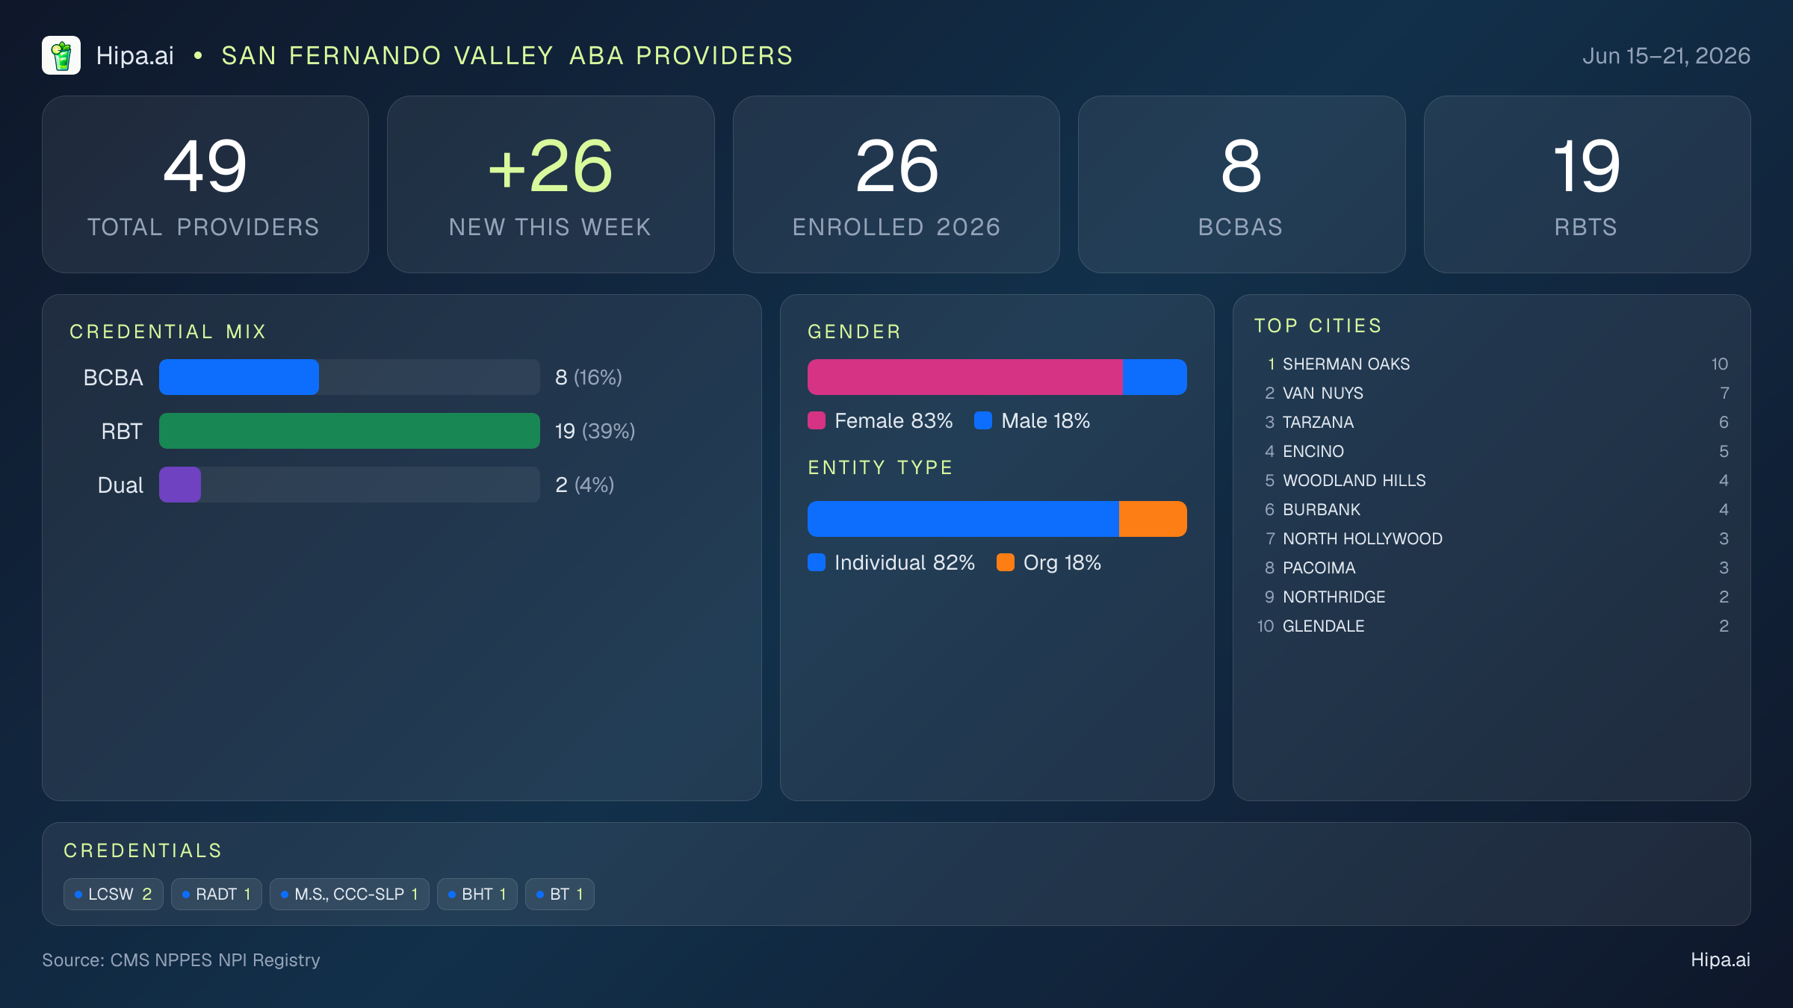
Task: Select the Burbank city row
Action: (1492, 509)
